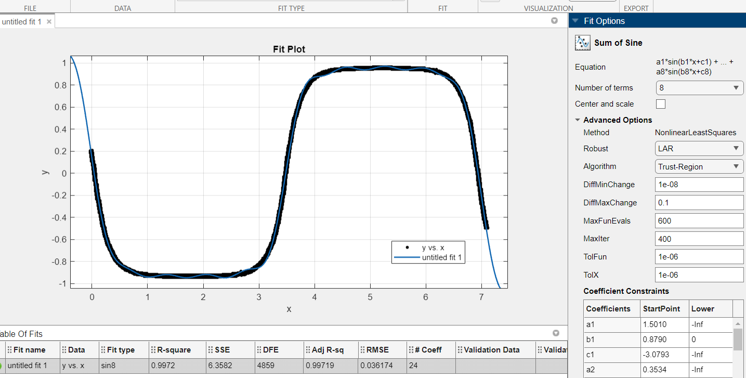The image size is (746, 378).
Task: Click the MaxIter field showing 400
Action: [699, 239]
